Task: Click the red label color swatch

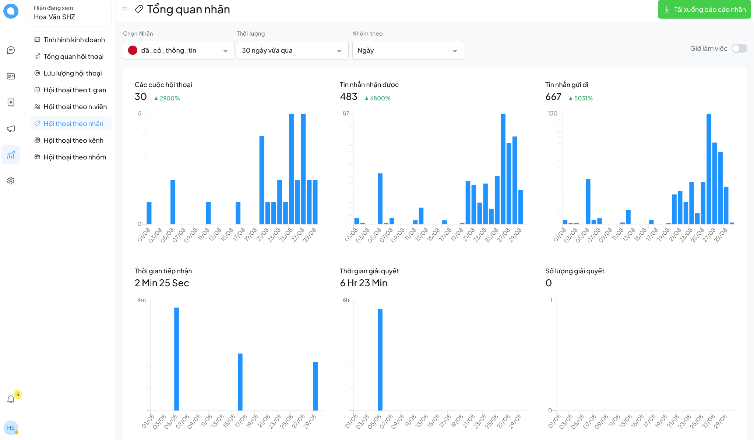Action: pos(133,50)
